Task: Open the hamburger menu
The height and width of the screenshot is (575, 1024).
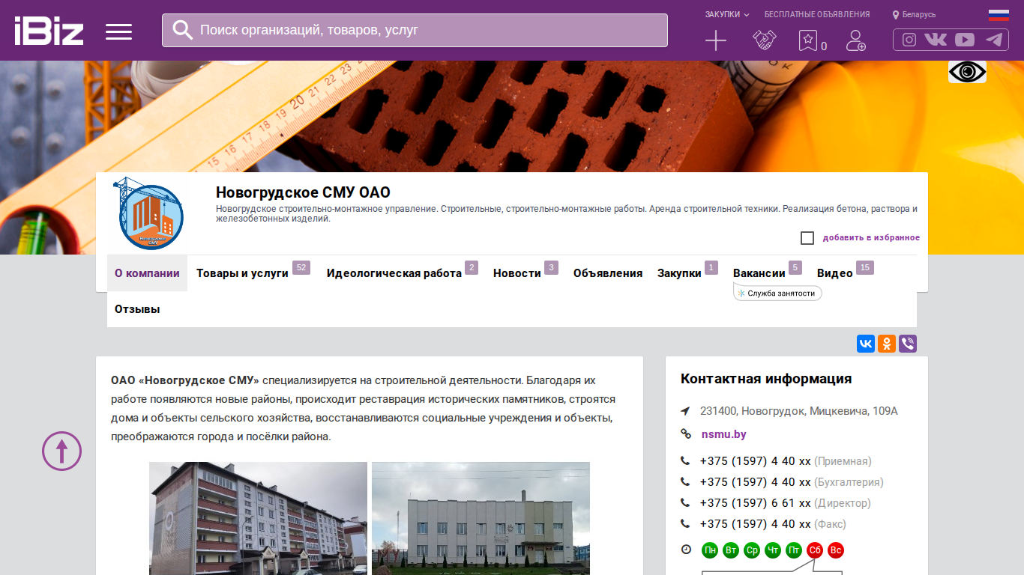Action: pyautogui.click(x=118, y=31)
